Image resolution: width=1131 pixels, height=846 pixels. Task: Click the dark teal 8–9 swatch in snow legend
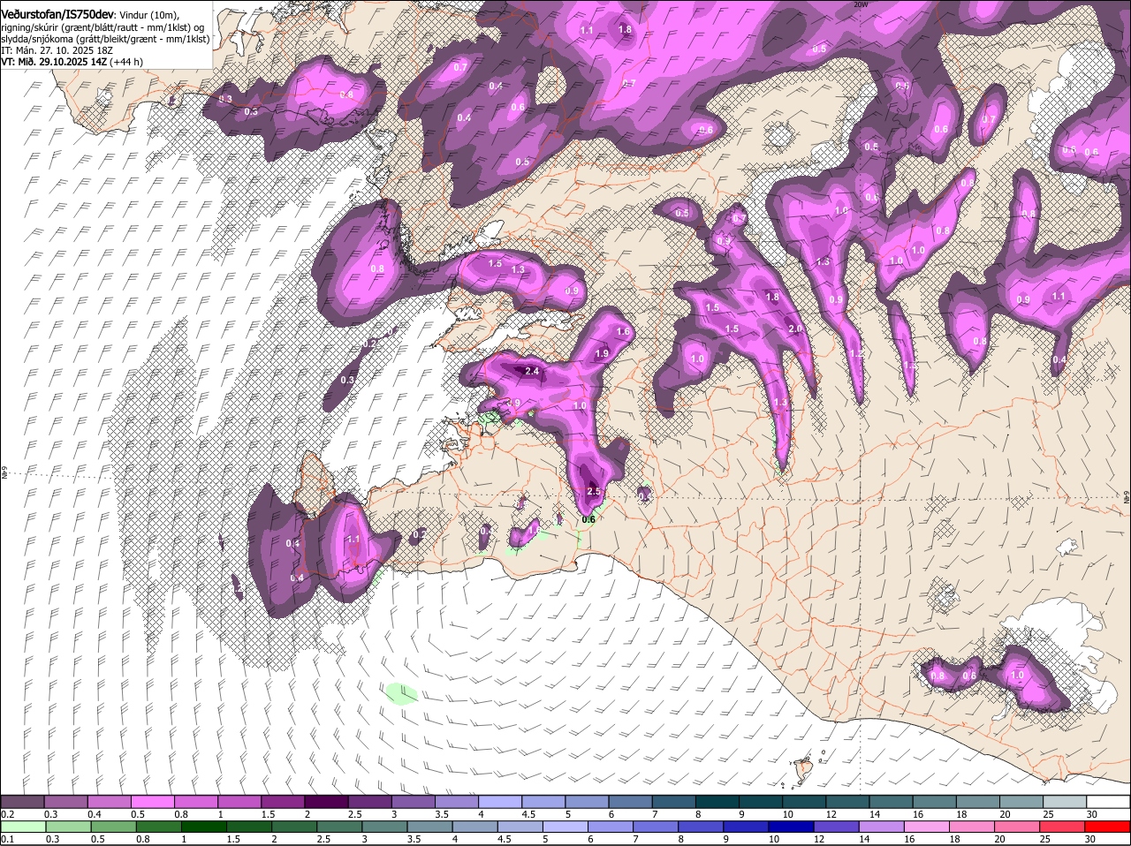719,802
